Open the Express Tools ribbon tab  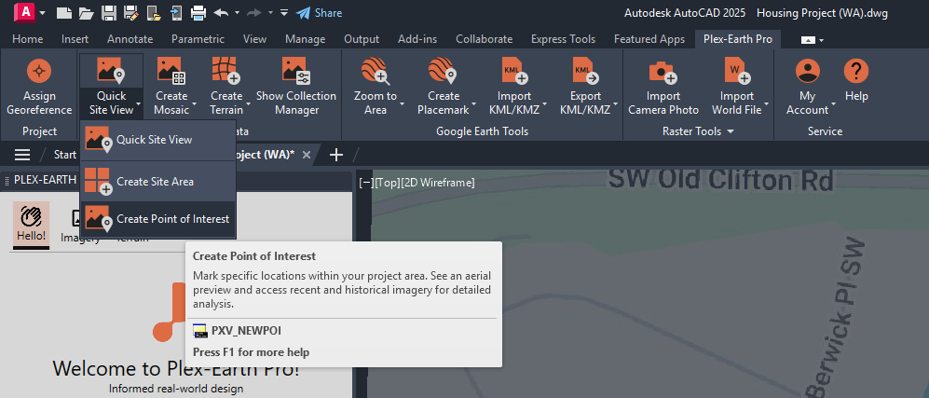(563, 39)
